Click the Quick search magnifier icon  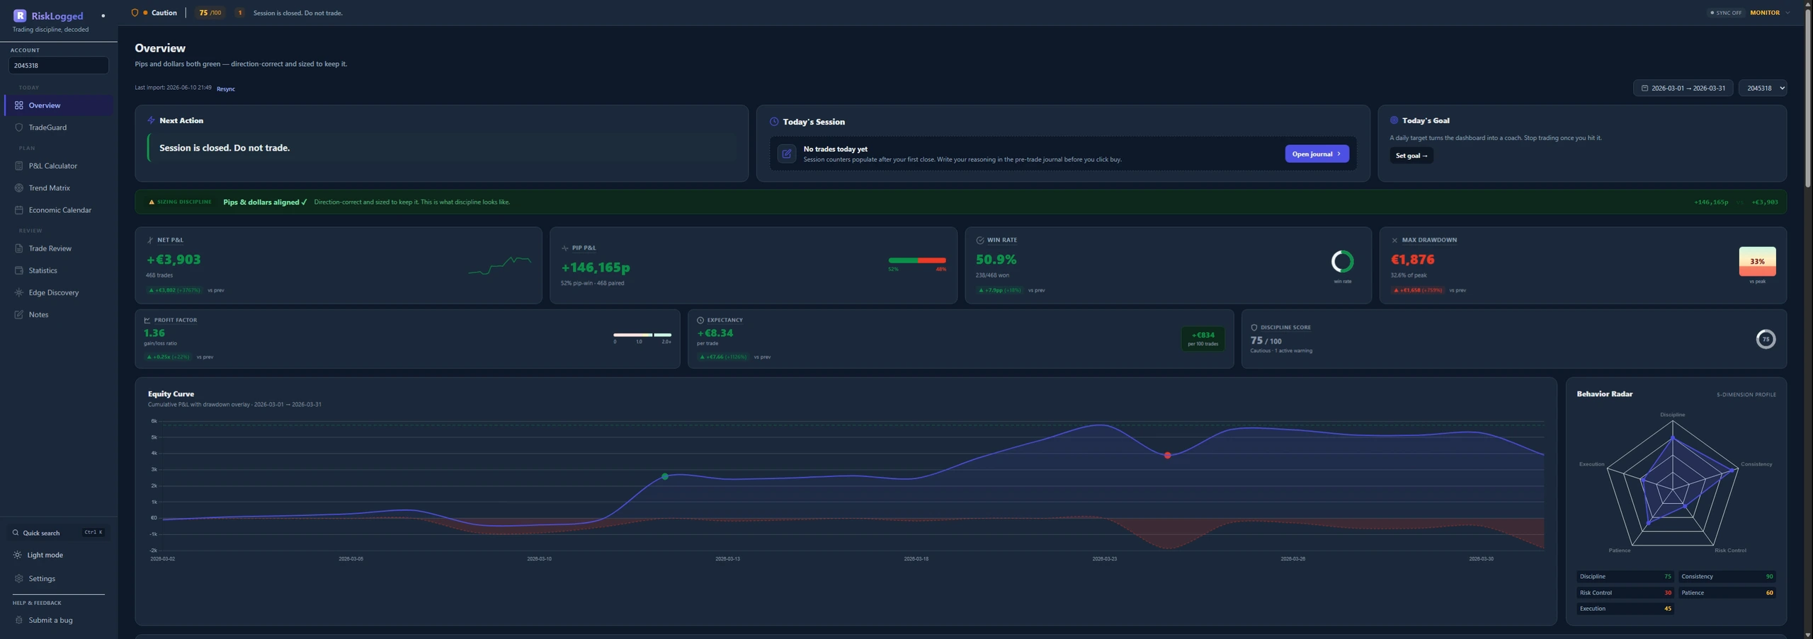click(x=16, y=533)
